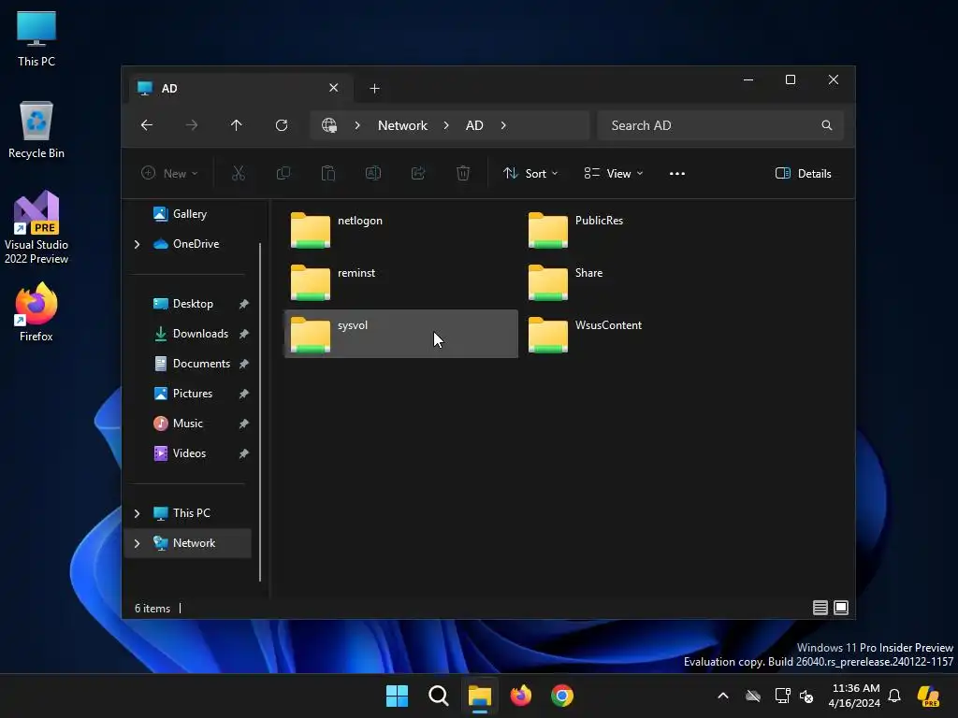Unpin Music using its pin icon
958x718 pixels.
244,424
